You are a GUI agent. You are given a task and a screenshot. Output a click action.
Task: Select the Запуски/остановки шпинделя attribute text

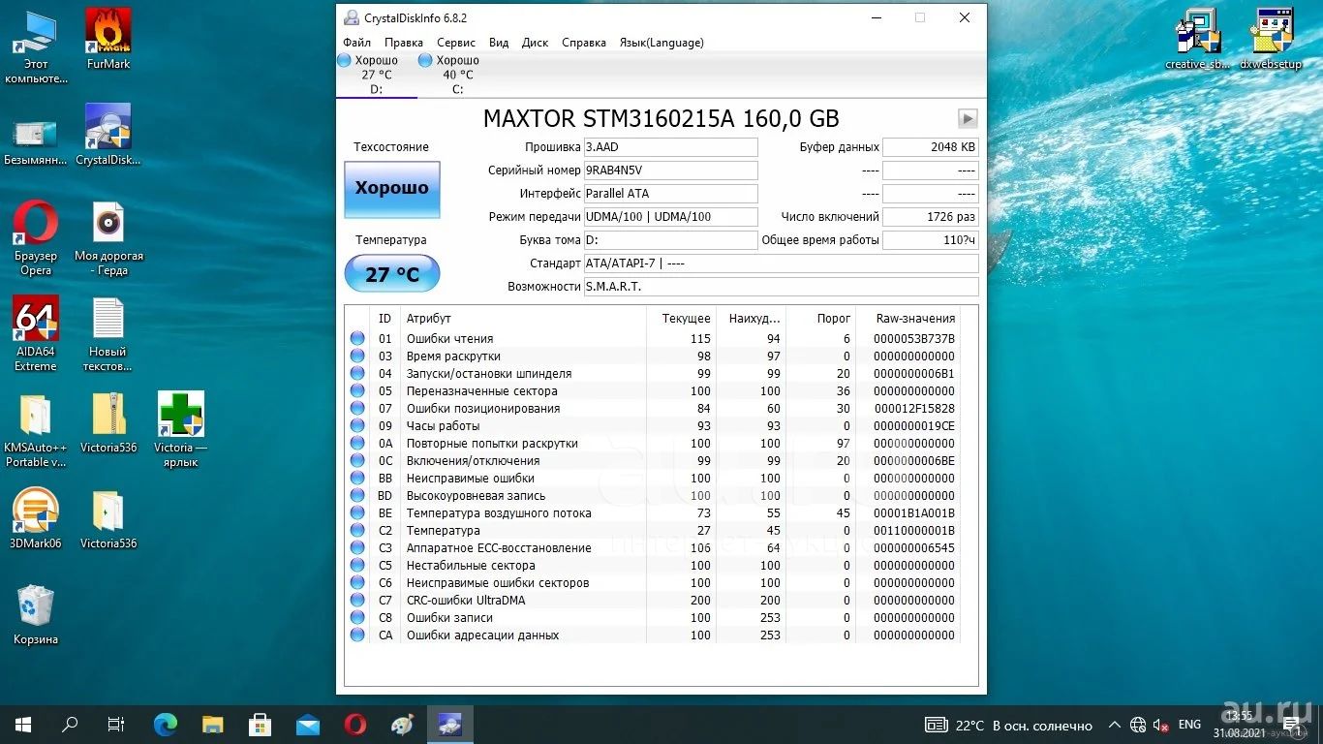(x=489, y=374)
